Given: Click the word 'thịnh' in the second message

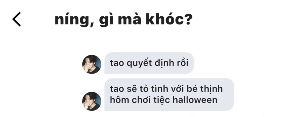Looking at the screenshot, I should click(211, 89).
